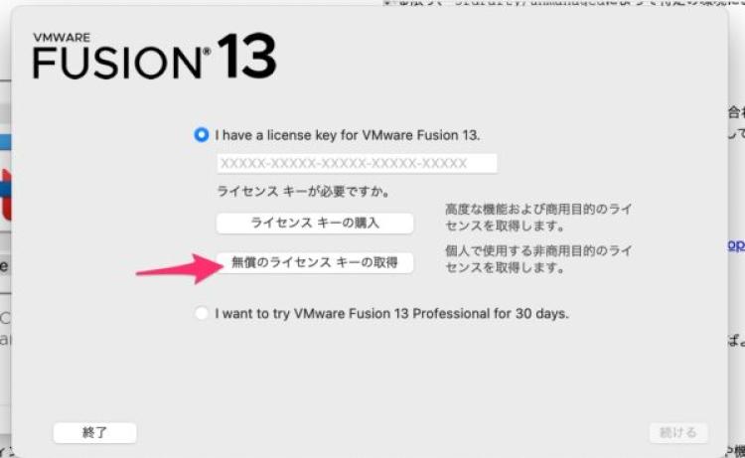Select the "I have a license key" radio button
The image size is (745, 458).
point(202,135)
